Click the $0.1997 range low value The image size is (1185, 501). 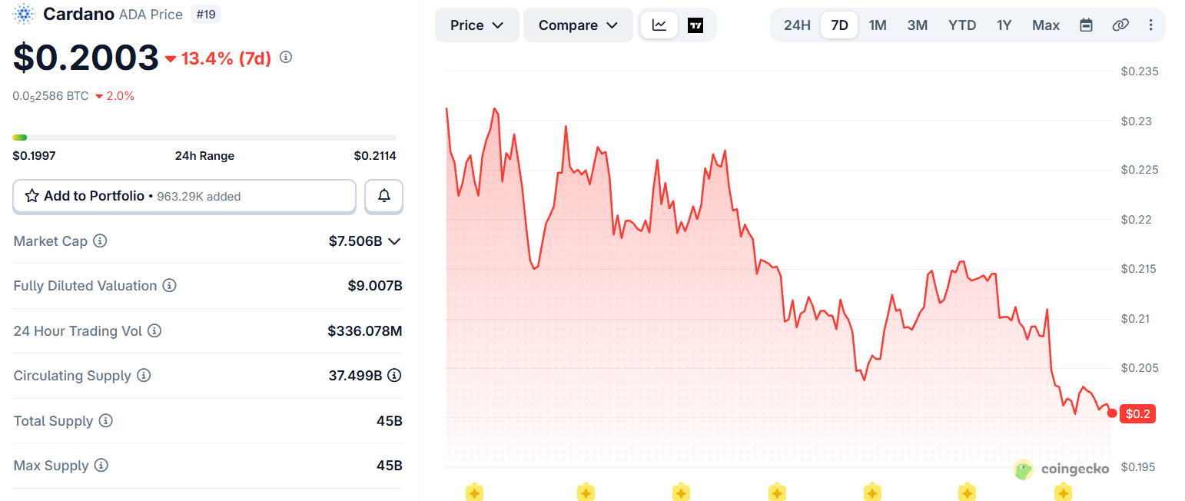pos(34,156)
